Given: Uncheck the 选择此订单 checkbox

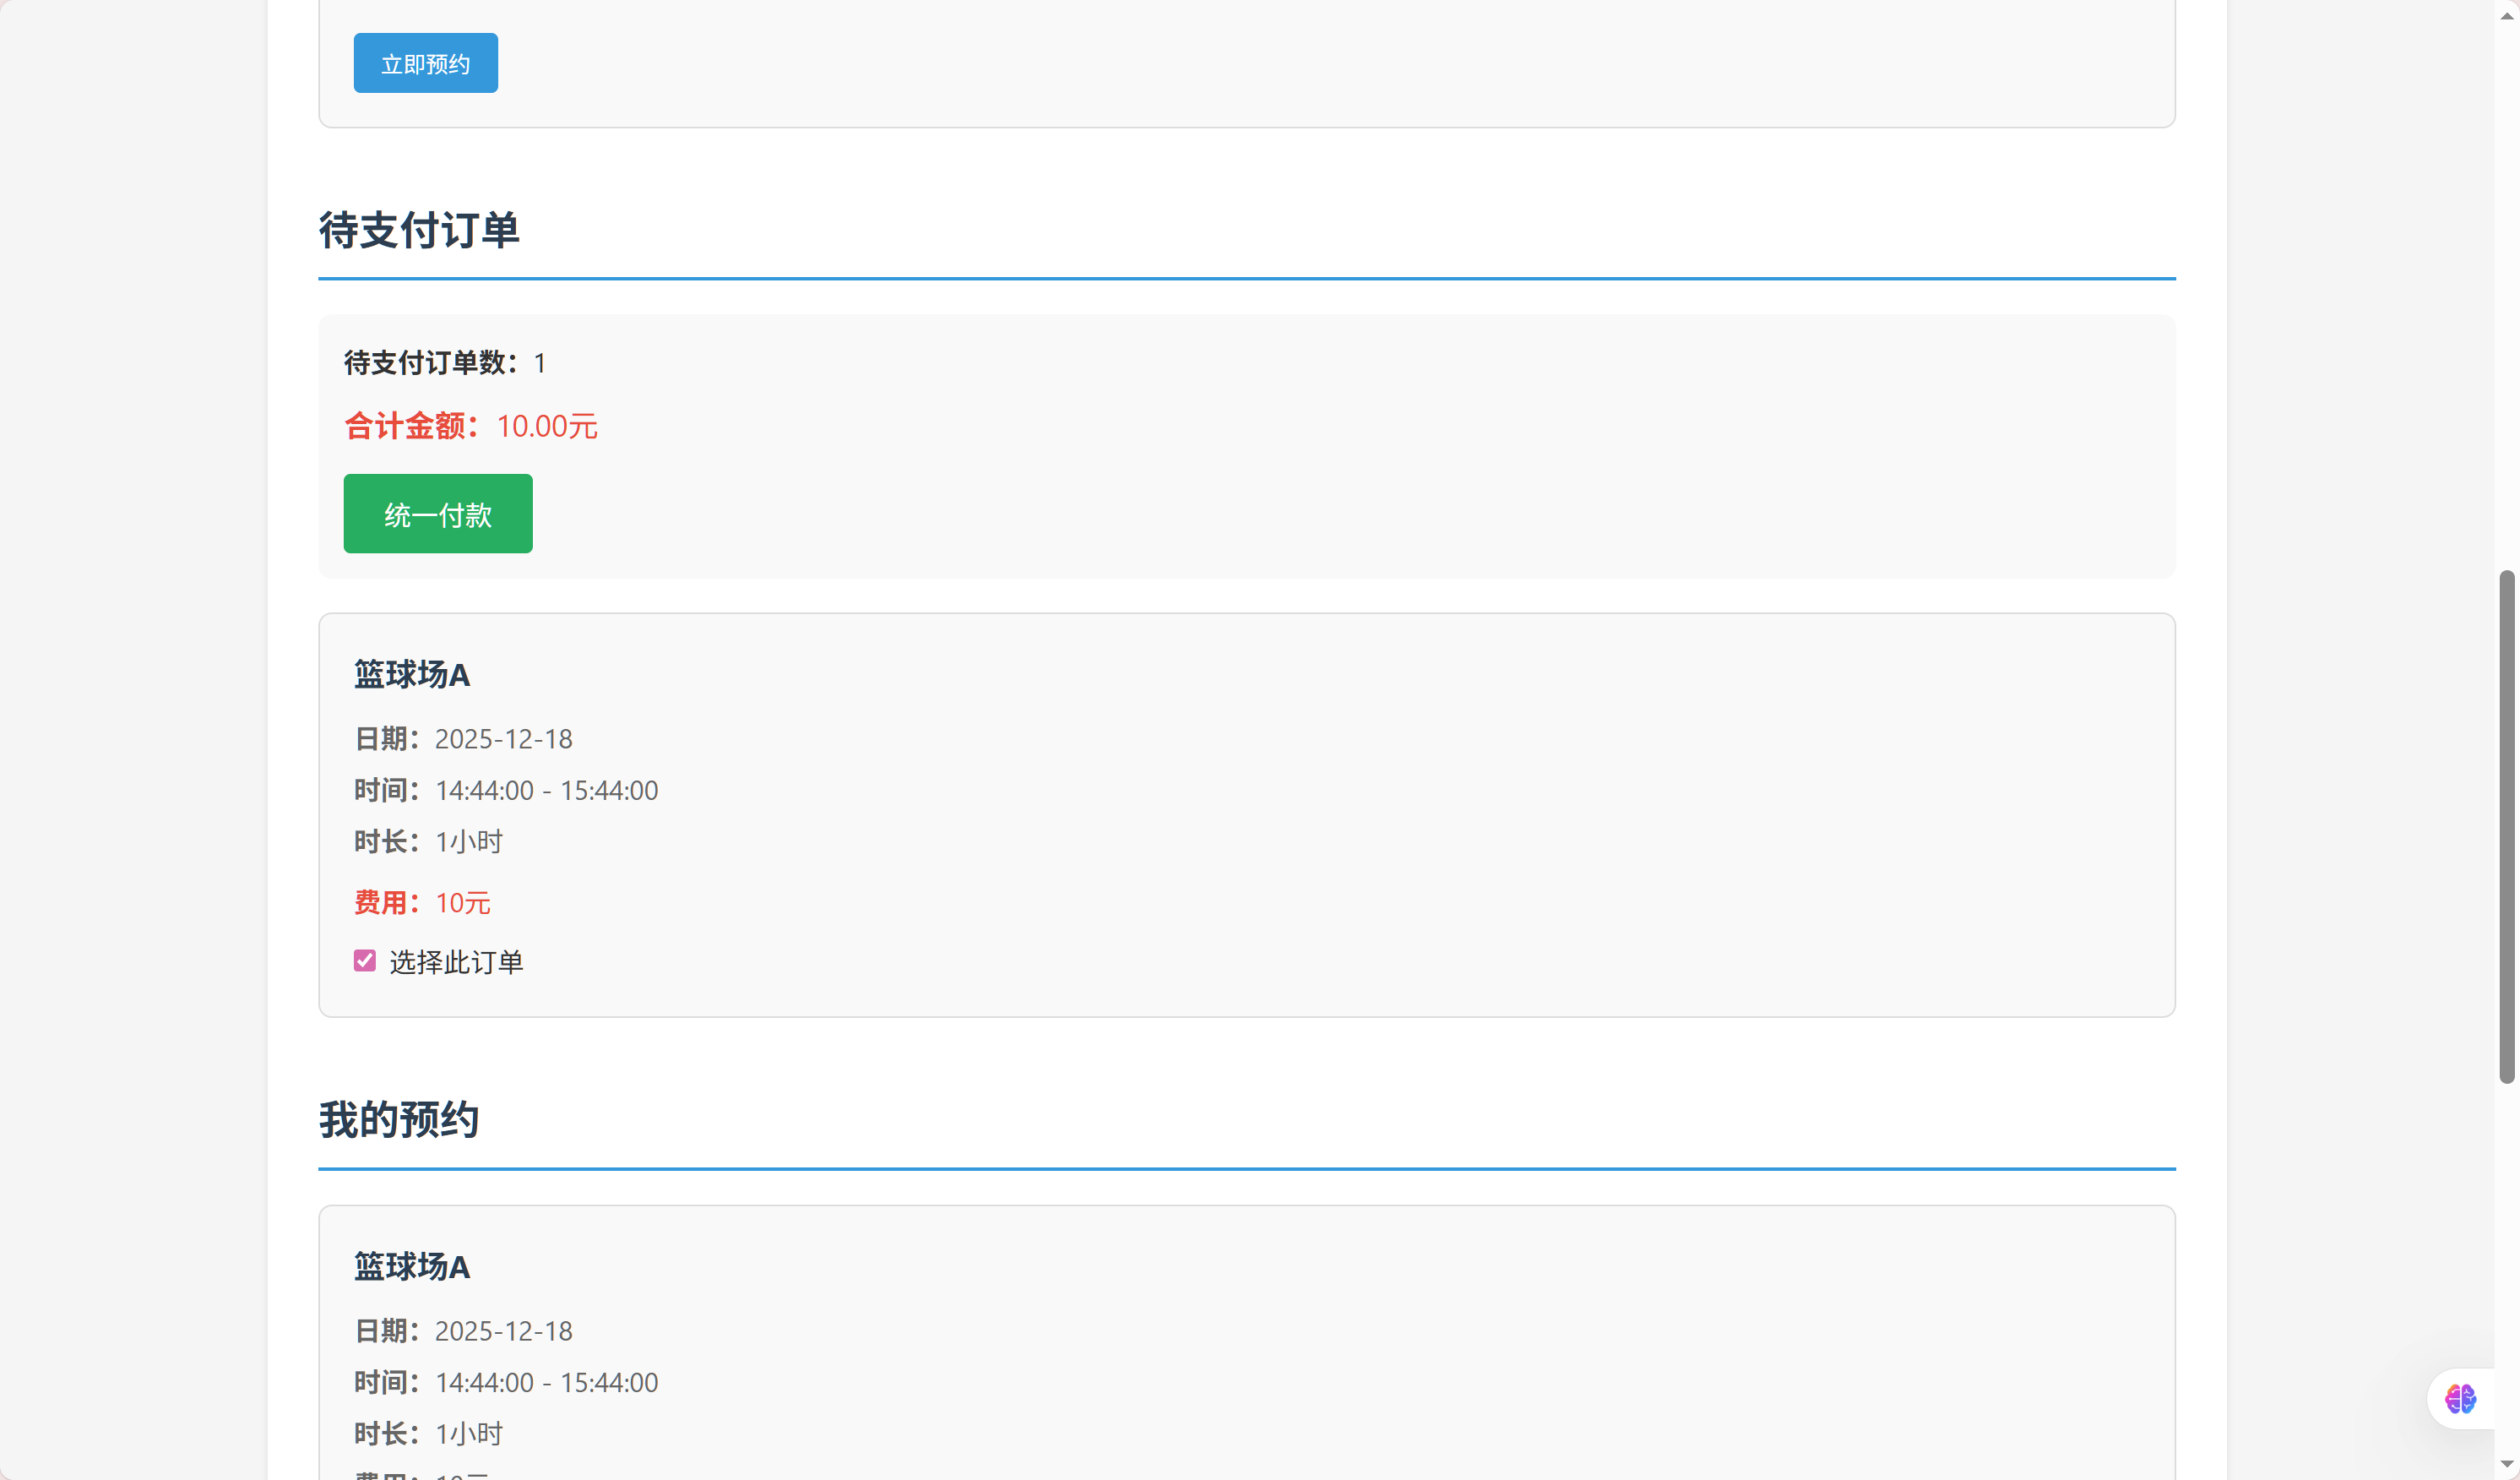Looking at the screenshot, I should click(x=365, y=961).
